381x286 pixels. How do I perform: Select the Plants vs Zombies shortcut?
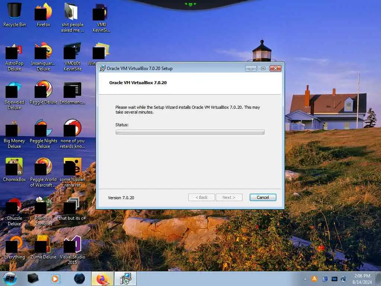pos(43,212)
